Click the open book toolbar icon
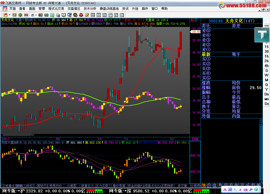This screenshot has width=270, height=194. 64,15
